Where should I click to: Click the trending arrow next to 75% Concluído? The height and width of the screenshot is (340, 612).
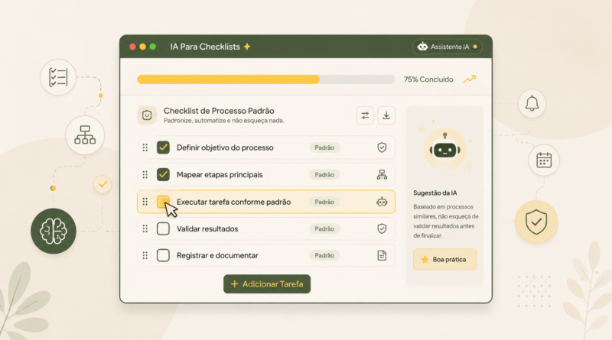470,79
